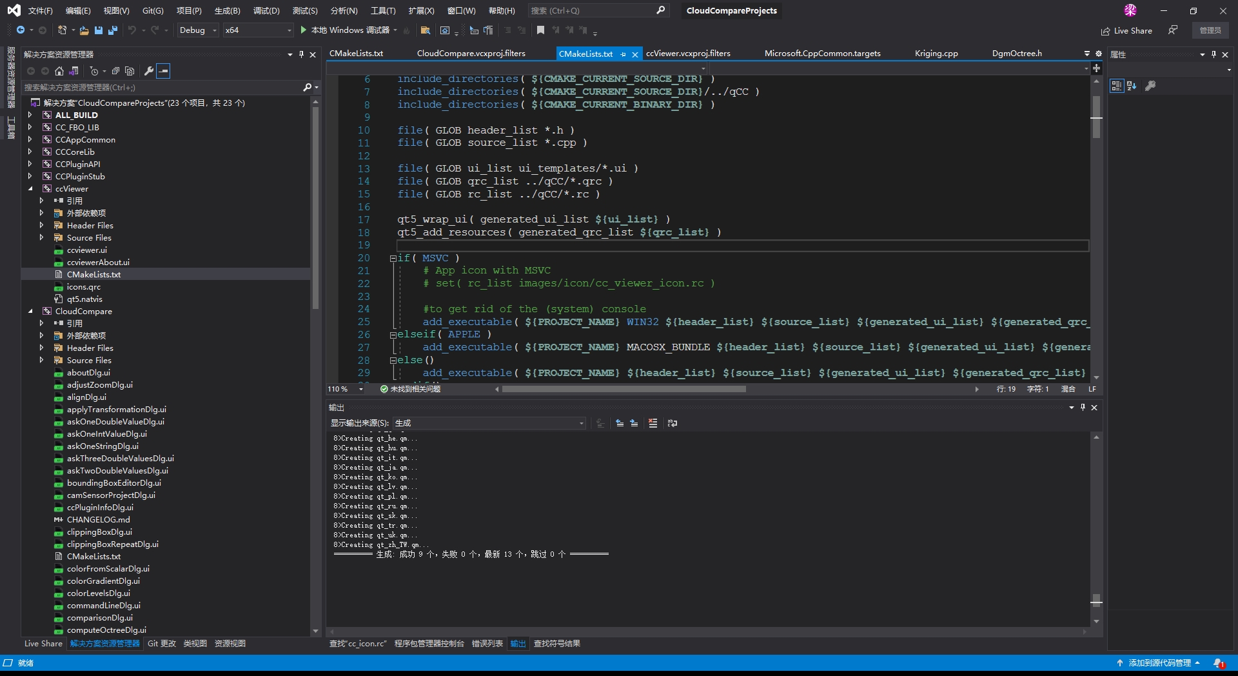The height and width of the screenshot is (676, 1238).
Task: Open the Debug configuration dropdown
Action: 197,30
